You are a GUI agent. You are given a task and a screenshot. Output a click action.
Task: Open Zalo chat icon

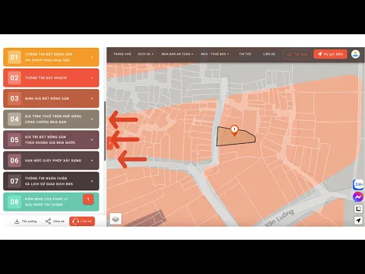pos(358,184)
